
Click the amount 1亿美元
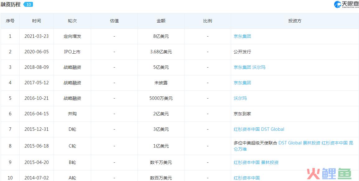click(x=161, y=146)
